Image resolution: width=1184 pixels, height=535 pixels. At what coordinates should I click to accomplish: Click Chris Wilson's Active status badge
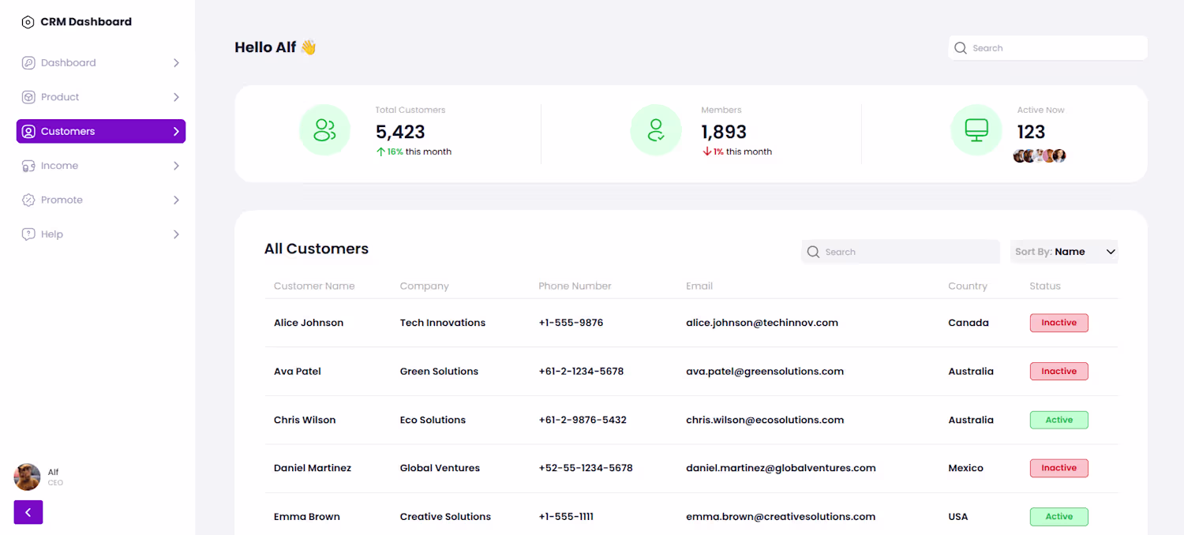[1058, 420]
